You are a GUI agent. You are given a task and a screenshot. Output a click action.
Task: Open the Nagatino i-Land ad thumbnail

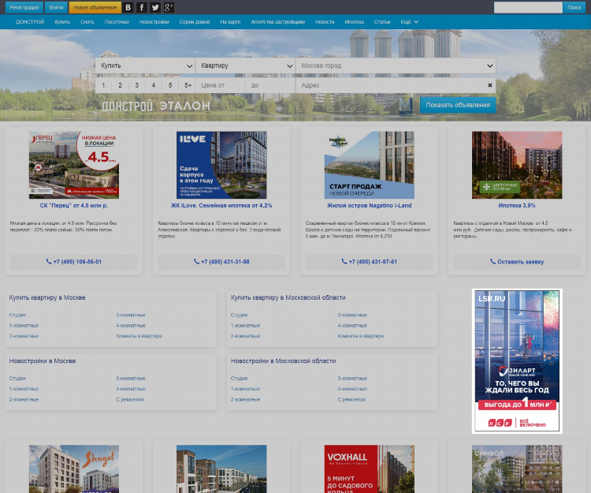click(370, 165)
